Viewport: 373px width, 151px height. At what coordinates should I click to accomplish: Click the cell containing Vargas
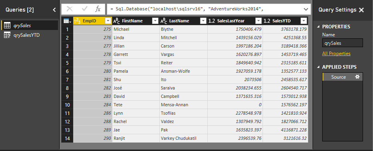coord(183,54)
